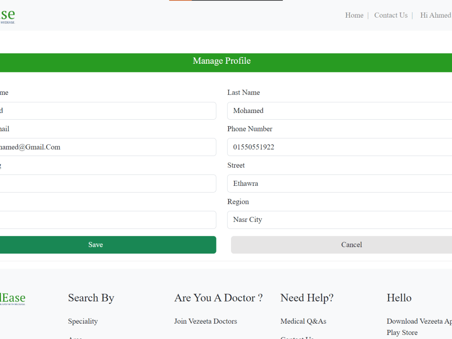
Task: Open the Join Vezeeta Doctors link
Action: tap(206, 321)
